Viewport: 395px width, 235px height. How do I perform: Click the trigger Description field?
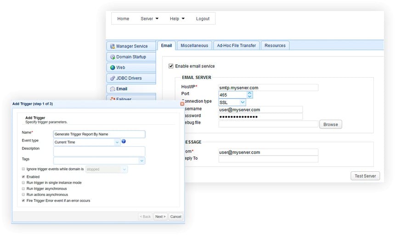(99, 151)
